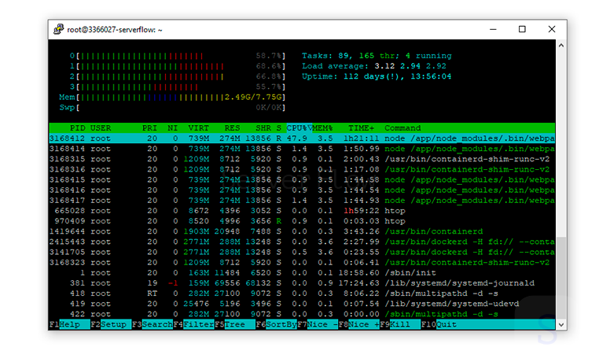Image resolution: width=599 pixels, height=358 pixels.
Task: Click F3 Search in footer bar
Action: (153, 325)
